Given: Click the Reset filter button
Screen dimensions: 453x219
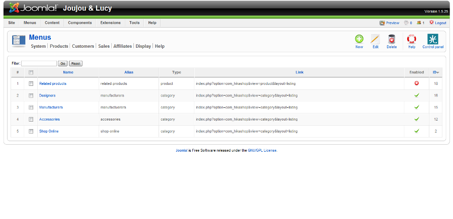Looking at the screenshot, I should pyautogui.click(x=75, y=63).
